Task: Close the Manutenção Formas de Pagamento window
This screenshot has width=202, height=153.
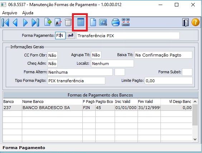Action: (193, 5)
